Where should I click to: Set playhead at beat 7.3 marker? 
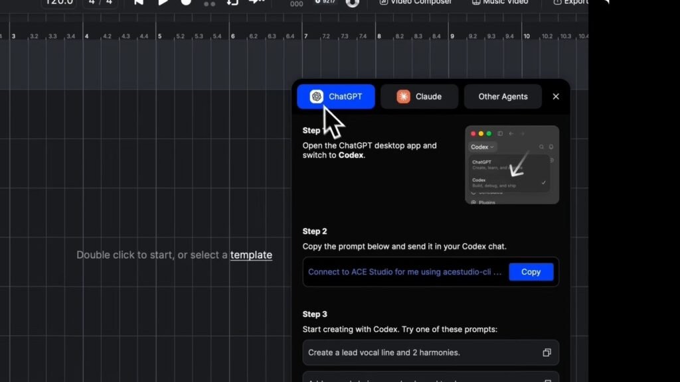[345, 36]
